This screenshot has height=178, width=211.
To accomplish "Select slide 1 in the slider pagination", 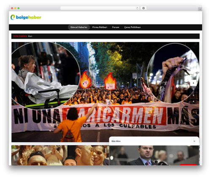I will coord(193,83).
